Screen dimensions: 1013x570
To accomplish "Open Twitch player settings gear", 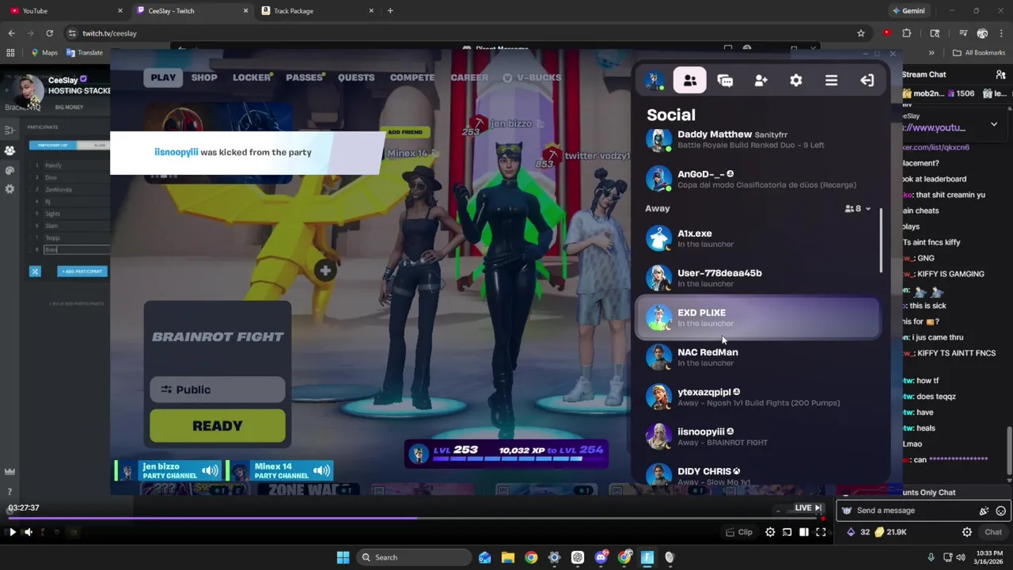I will [770, 532].
